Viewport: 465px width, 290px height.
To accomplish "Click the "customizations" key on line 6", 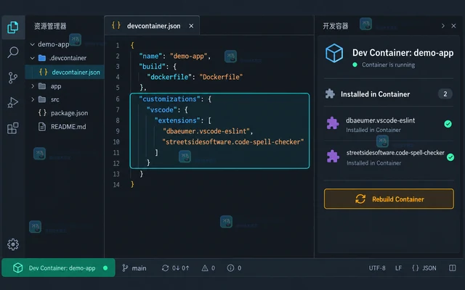I will click(169, 99).
